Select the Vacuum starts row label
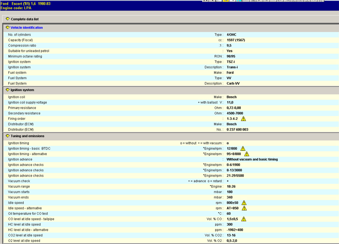339x244 pixels. point(19,192)
